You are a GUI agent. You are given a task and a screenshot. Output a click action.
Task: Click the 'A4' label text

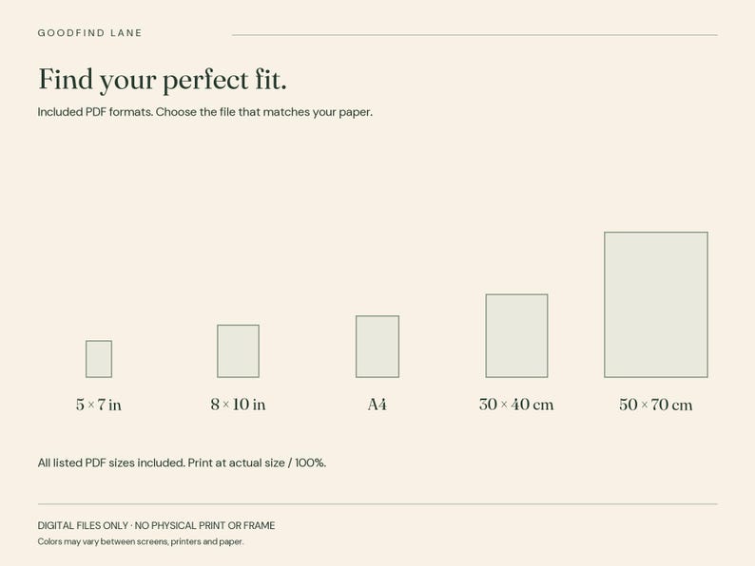coord(377,405)
